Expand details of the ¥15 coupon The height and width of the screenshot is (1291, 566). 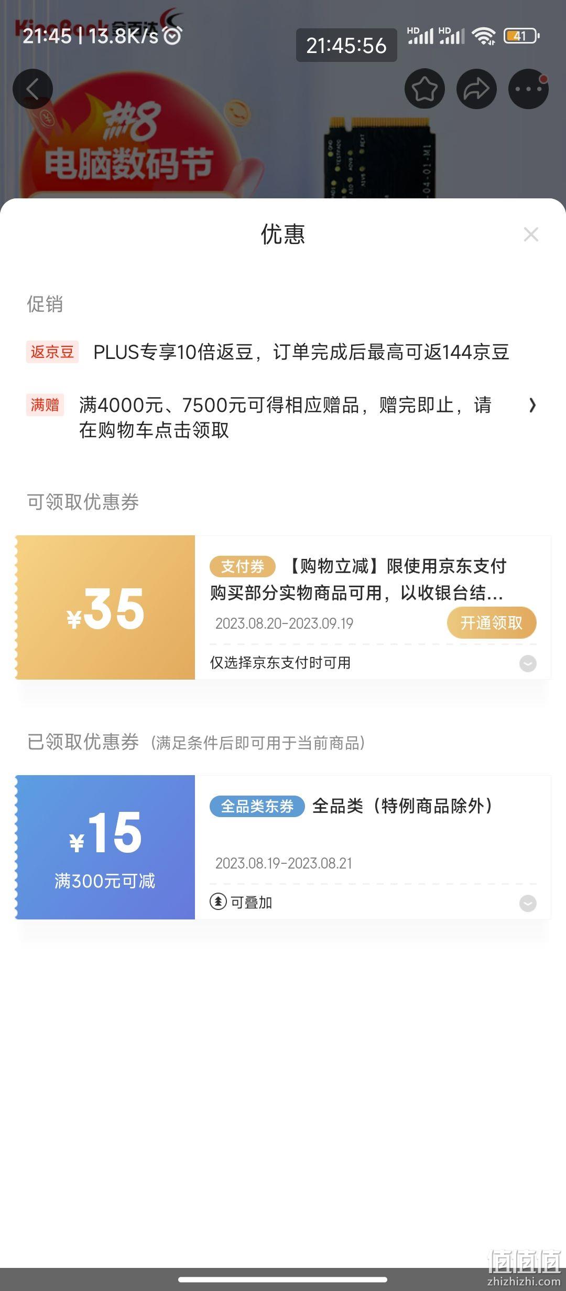tap(528, 903)
